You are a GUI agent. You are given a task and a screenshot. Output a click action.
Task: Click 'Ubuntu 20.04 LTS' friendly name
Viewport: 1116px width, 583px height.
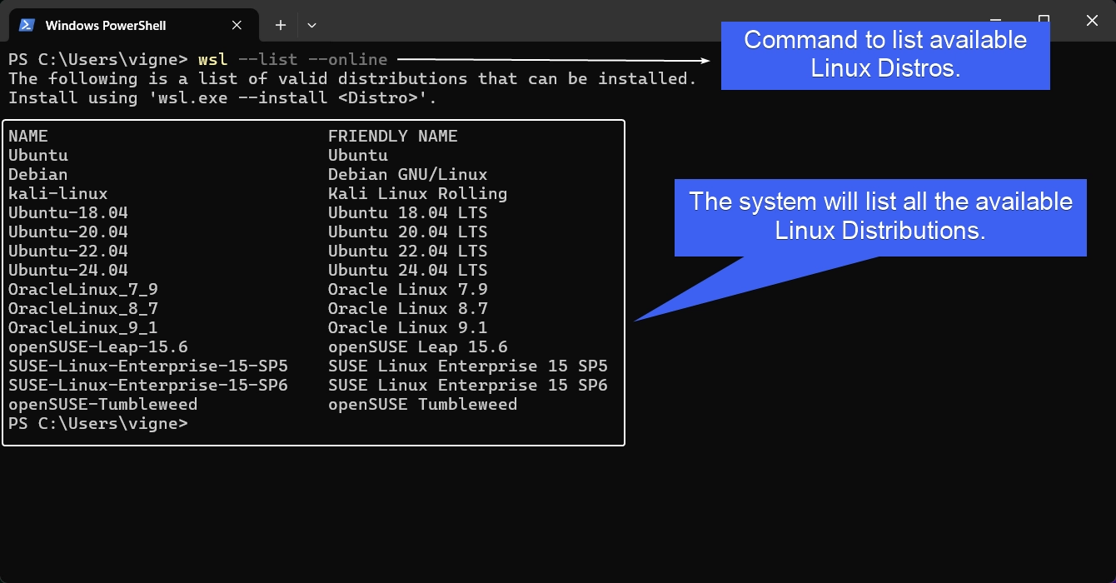tap(408, 232)
